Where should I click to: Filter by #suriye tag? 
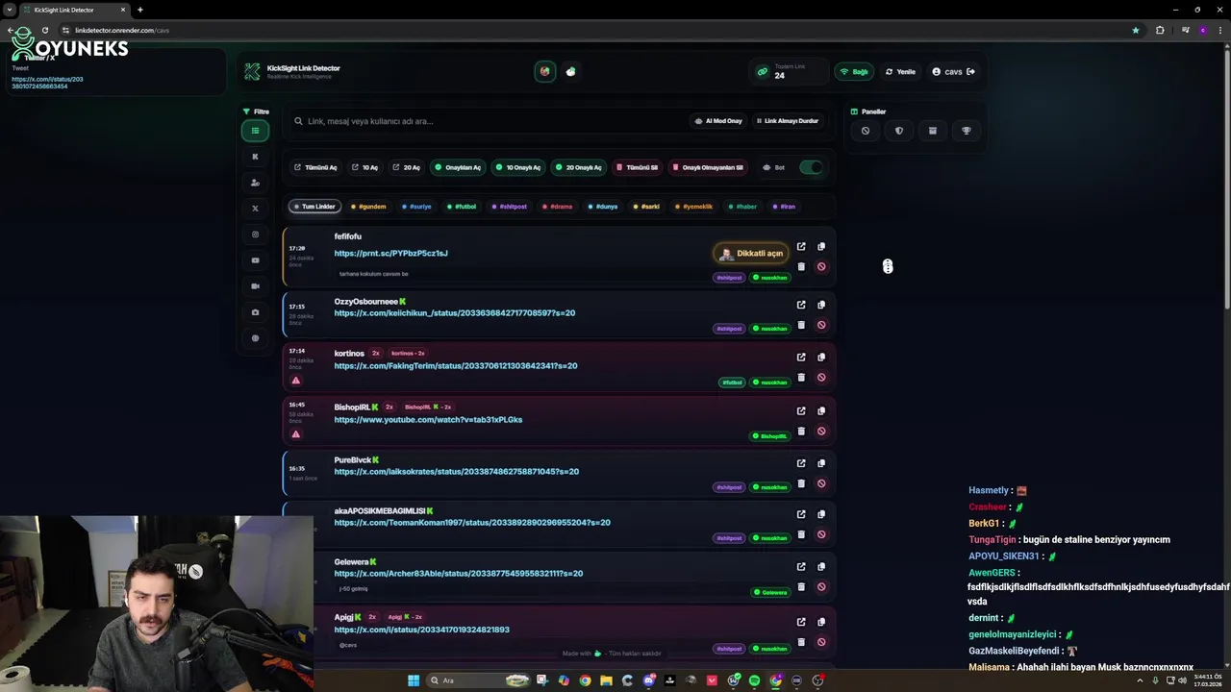416,207
